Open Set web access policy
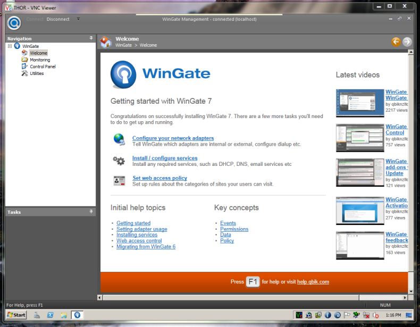 point(160,178)
